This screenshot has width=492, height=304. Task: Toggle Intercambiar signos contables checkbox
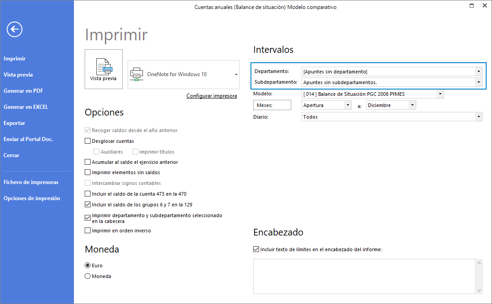point(87,183)
